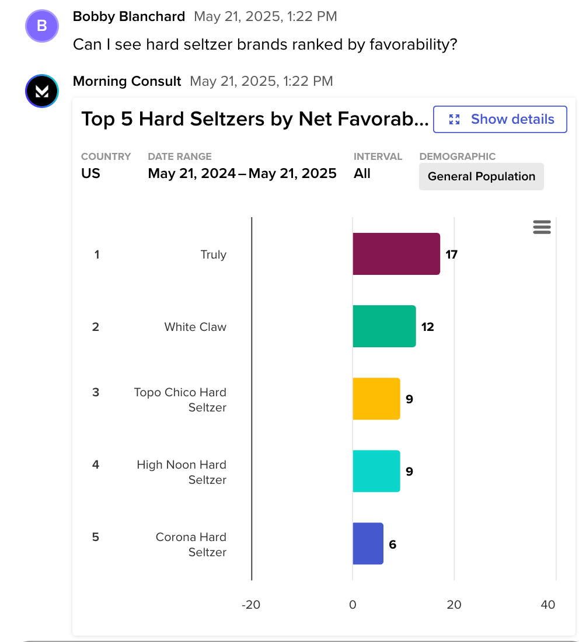Click the Topo Chico Hard Seltzer label
This screenshot has width=586, height=642.
pos(180,400)
